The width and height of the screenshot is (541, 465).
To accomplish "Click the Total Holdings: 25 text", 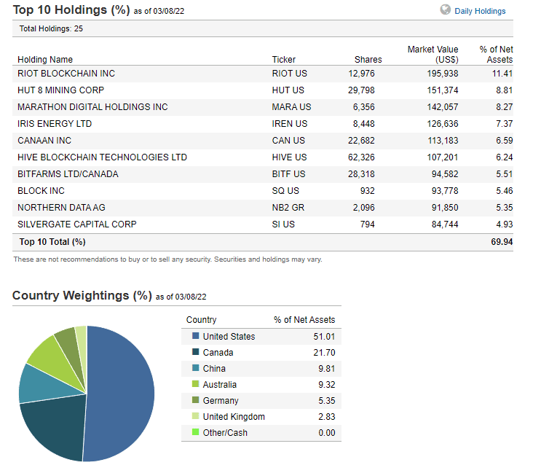I will click(x=51, y=28).
